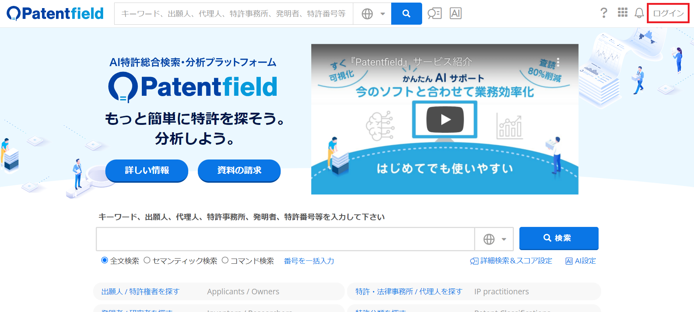Open the header globe language selector
The height and width of the screenshot is (312, 694).
pyautogui.click(x=372, y=14)
